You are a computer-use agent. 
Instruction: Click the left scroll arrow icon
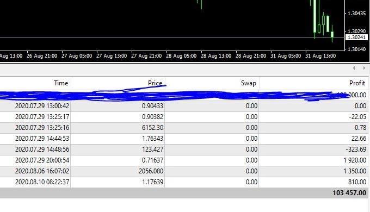pos(354,68)
